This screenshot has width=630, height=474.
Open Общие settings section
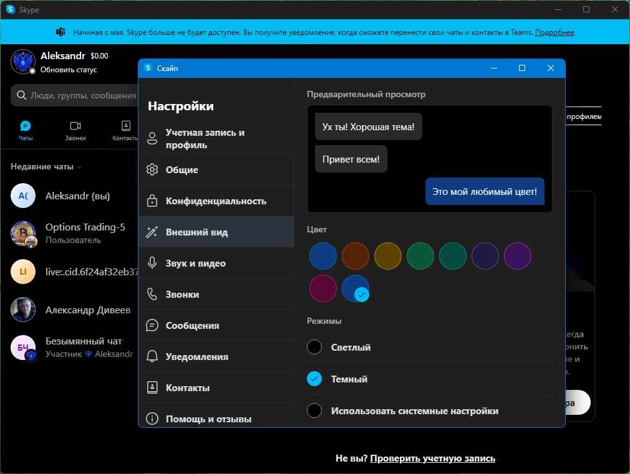pyautogui.click(x=216, y=169)
